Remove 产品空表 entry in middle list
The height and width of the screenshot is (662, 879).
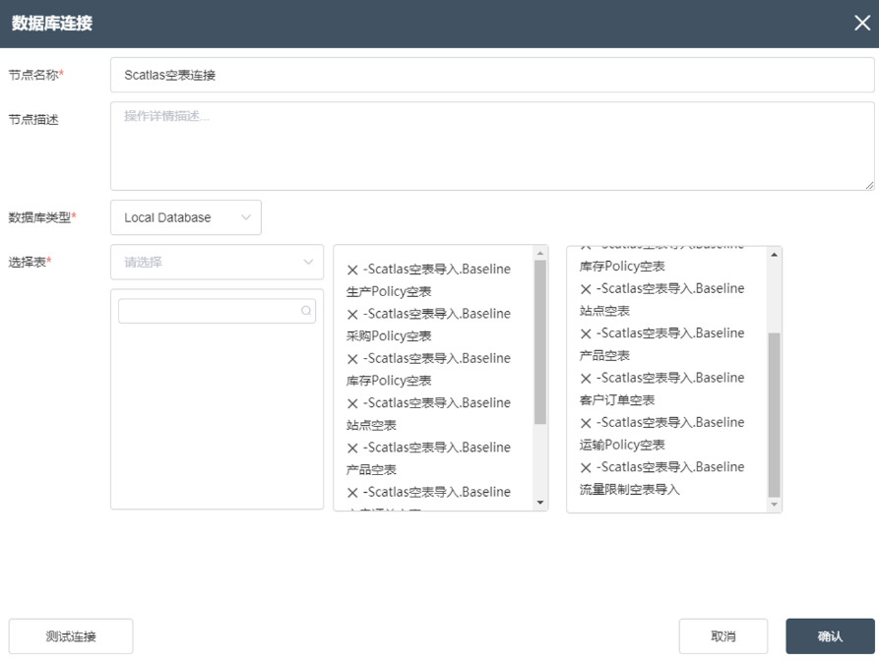coord(352,448)
